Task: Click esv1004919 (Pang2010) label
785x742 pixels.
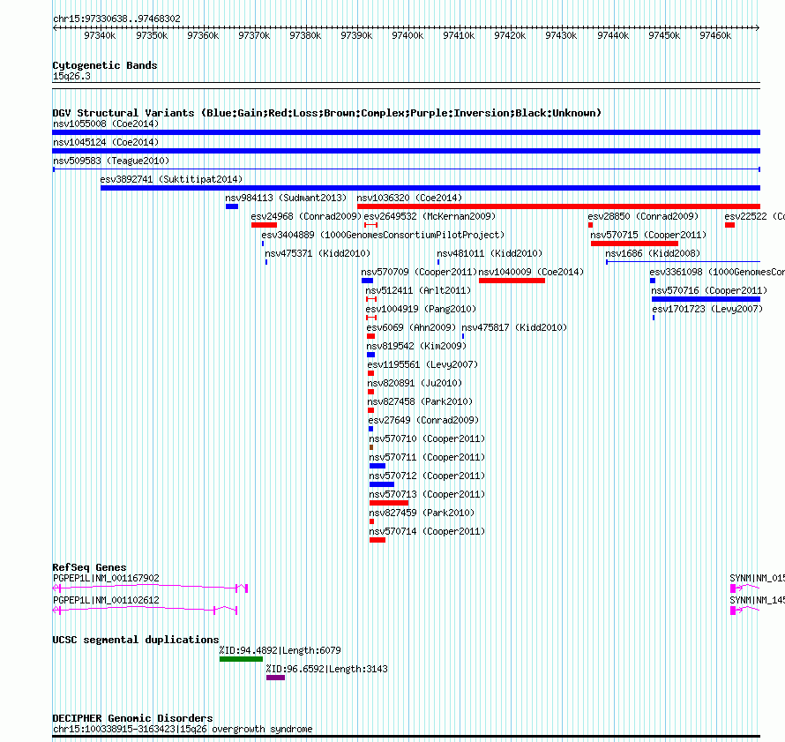Action: click(421, 309)
